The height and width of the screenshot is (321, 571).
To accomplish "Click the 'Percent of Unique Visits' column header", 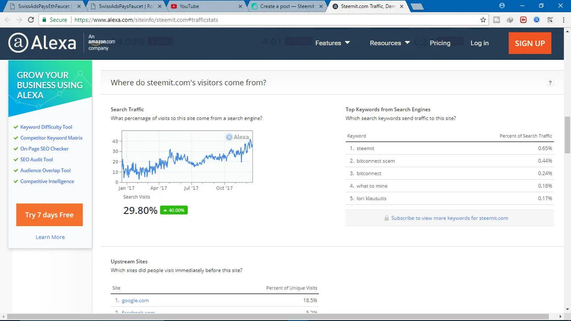I will coord(292,288).
